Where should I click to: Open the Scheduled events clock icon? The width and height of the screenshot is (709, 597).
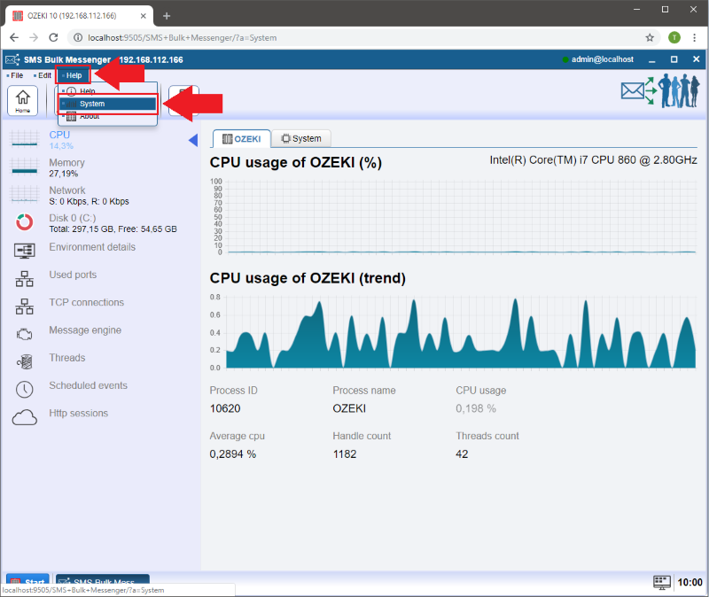click(x=24, y=389)
